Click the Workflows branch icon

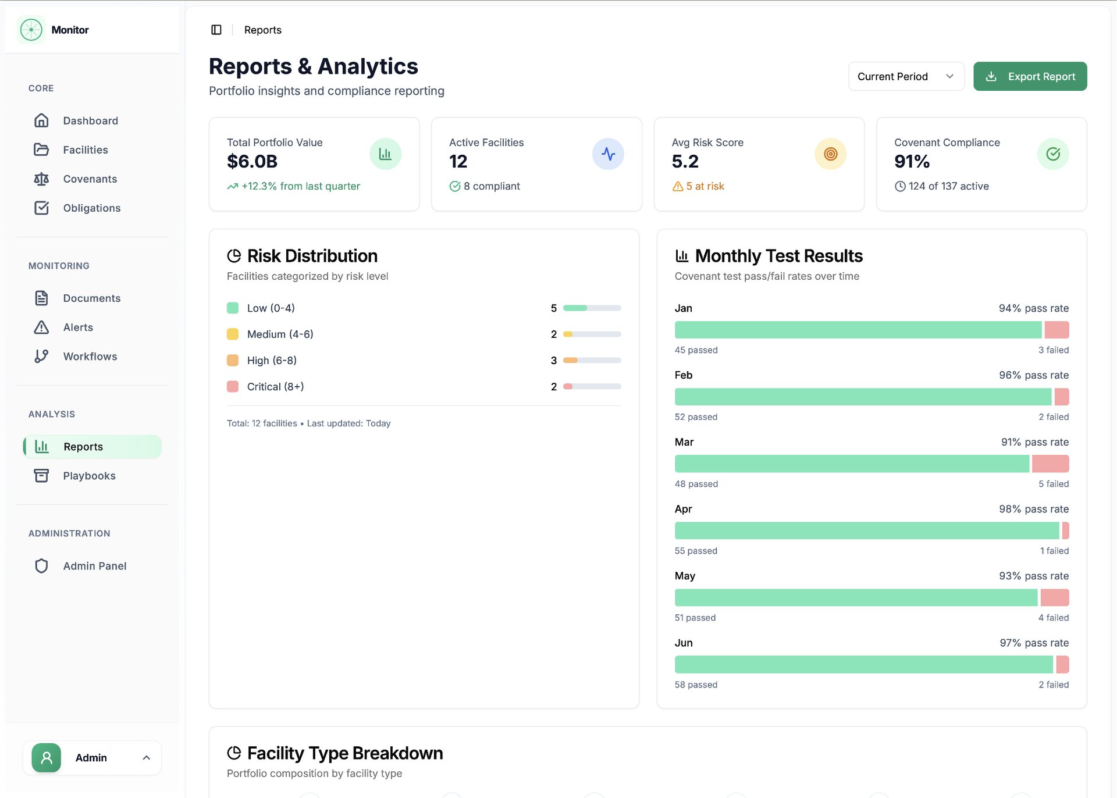(41, 356)
